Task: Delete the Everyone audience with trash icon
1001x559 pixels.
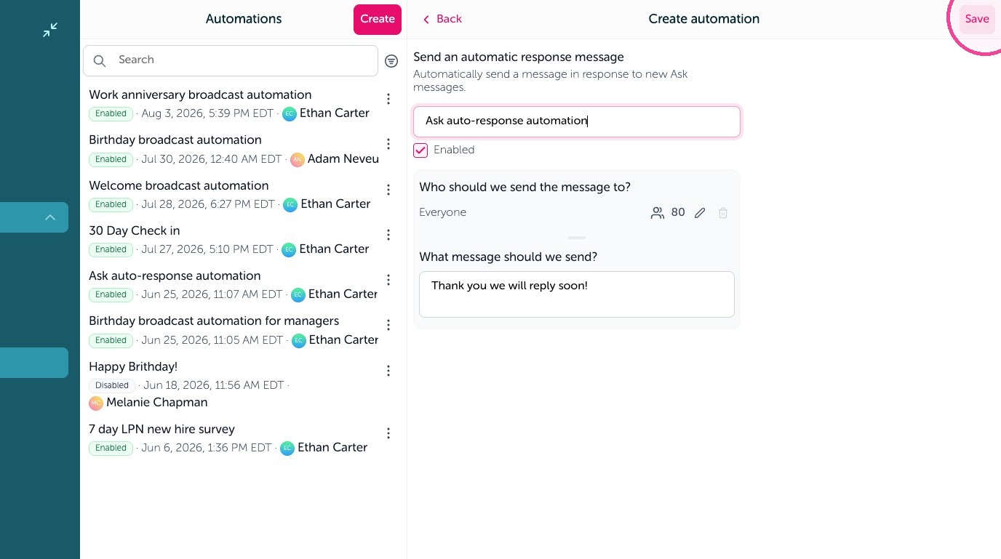Action: [723, 213]
